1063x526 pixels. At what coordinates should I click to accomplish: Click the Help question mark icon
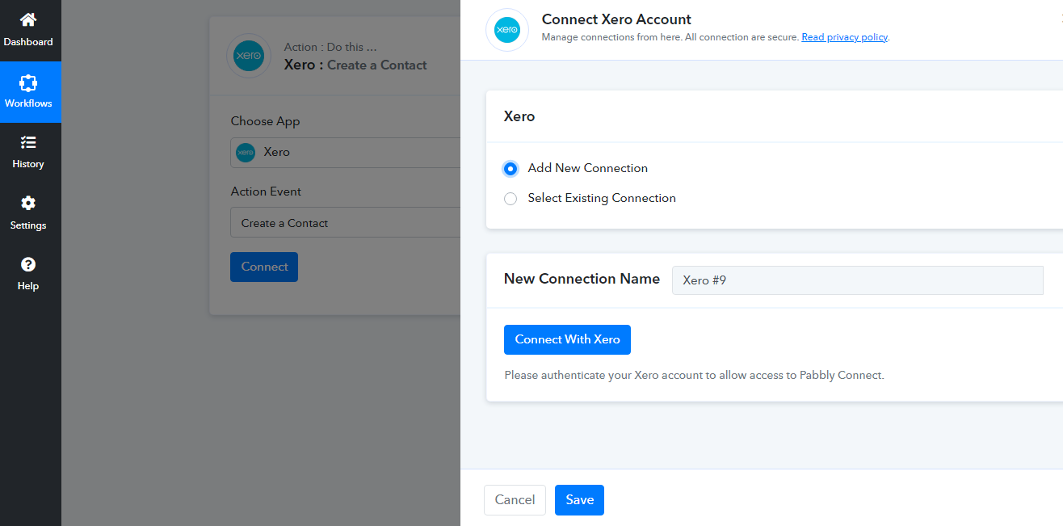[28, 264]
